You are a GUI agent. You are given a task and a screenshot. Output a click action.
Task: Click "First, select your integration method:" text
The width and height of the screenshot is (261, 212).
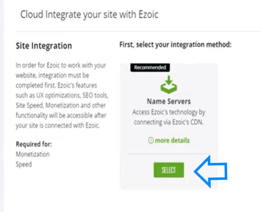175,44
